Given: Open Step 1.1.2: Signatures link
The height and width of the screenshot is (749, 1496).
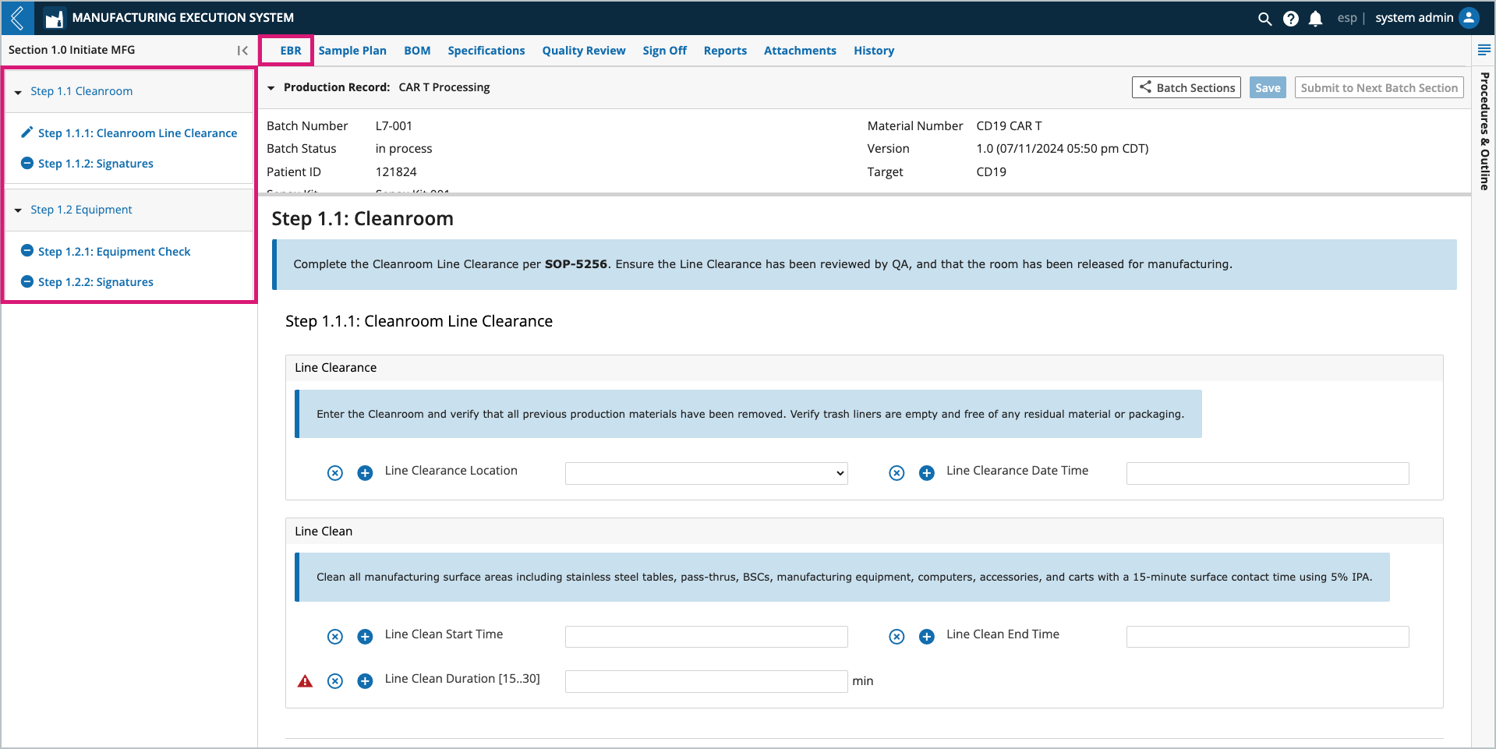Looking at the screenshot, I should click(x=96, y=164).
